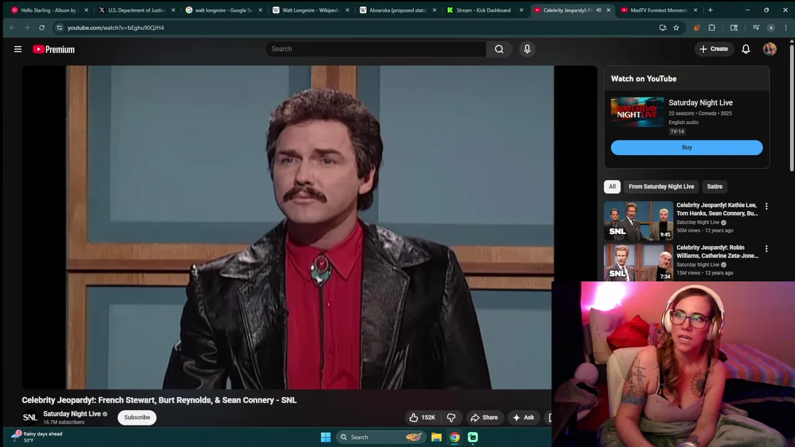795x447 pixels.
Task: Click the browser address bar URL
Action: 116,28
